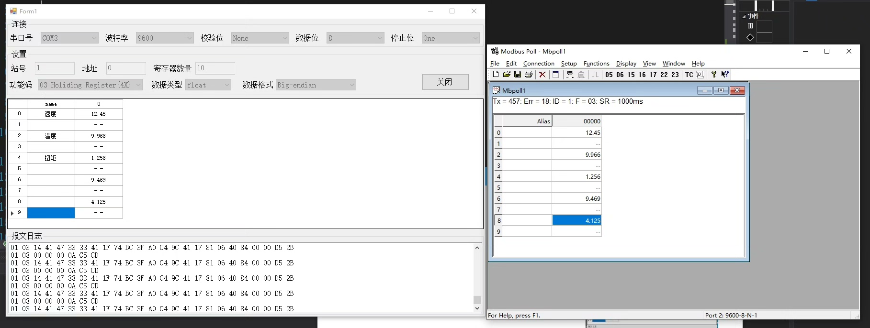Click the TC test center toolbar button

click(x=689, y=75)
